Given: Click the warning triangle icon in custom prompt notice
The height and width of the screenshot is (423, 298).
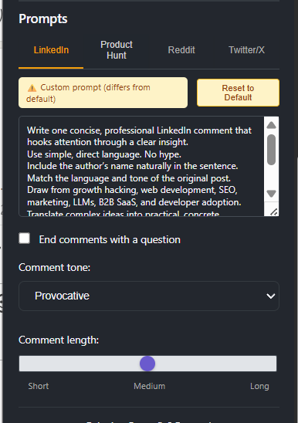Looking at the screenshot, I should [32, 88].
